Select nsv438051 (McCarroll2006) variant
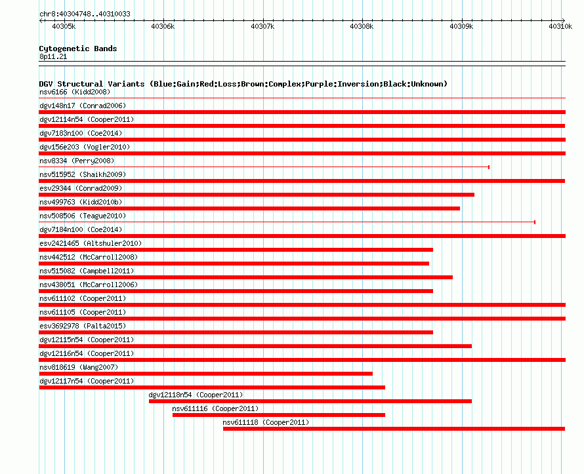The width and height of the screenshot is (584, 474). tap(89, 285)
